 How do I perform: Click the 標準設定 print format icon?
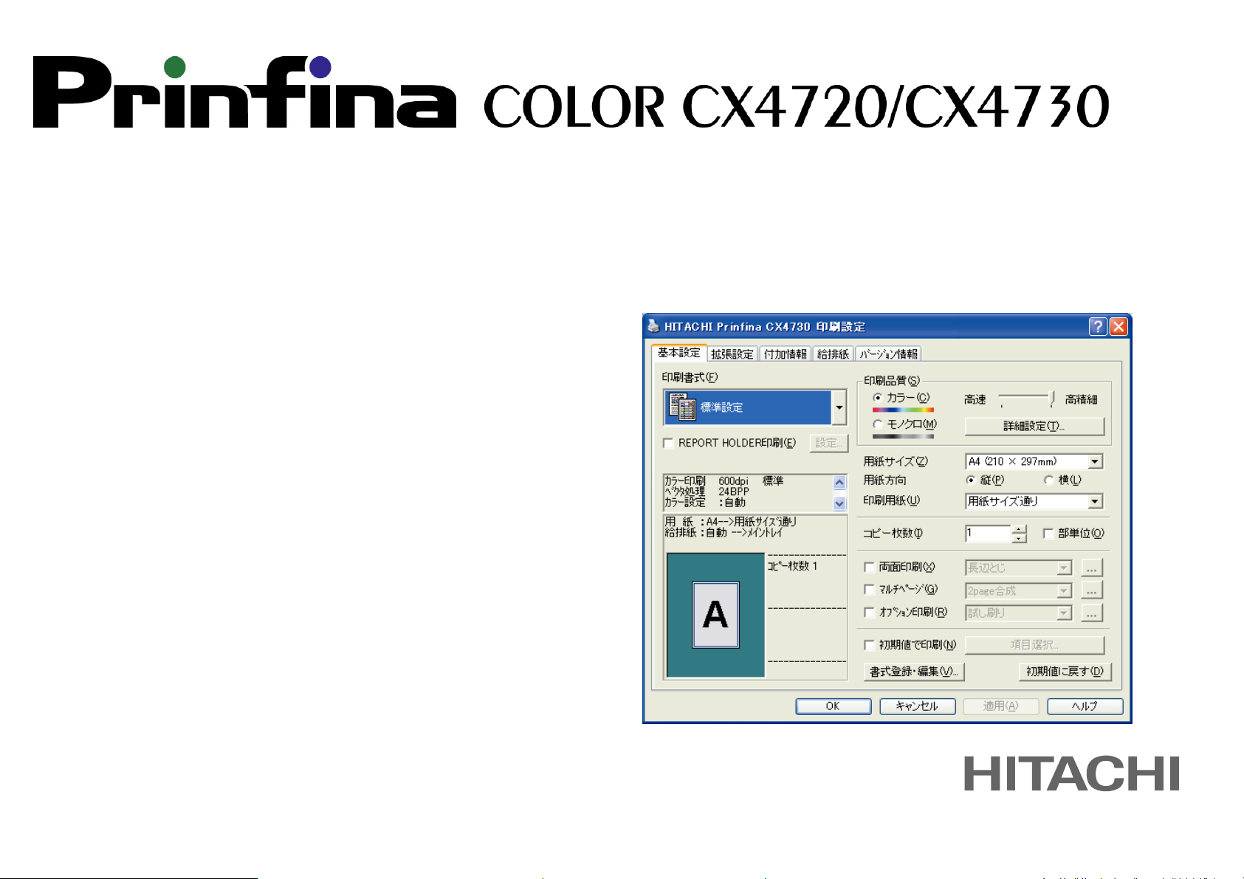682,407
